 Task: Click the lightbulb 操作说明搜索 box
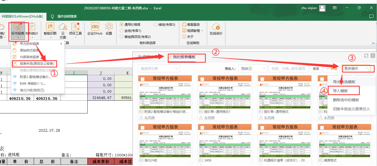(x=64, y=16)
